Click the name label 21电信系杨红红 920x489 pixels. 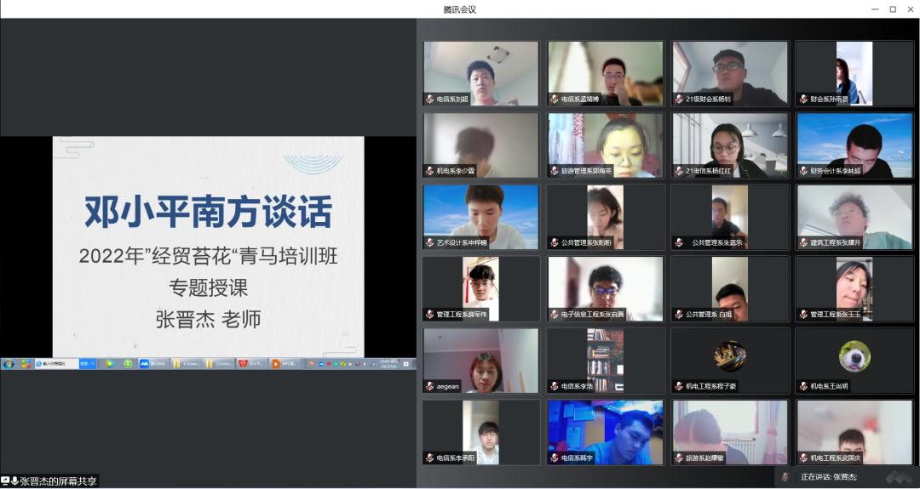[x=708, y=171]
